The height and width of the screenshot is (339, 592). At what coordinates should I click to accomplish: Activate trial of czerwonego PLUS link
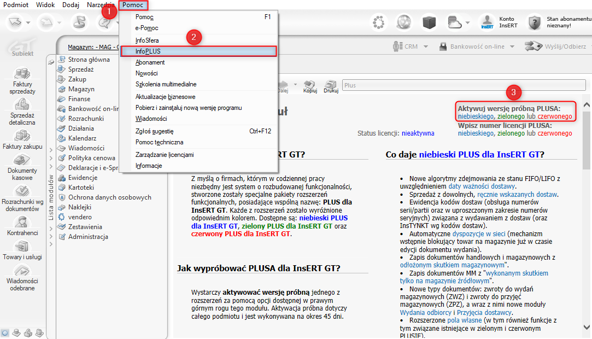(555, 116)
